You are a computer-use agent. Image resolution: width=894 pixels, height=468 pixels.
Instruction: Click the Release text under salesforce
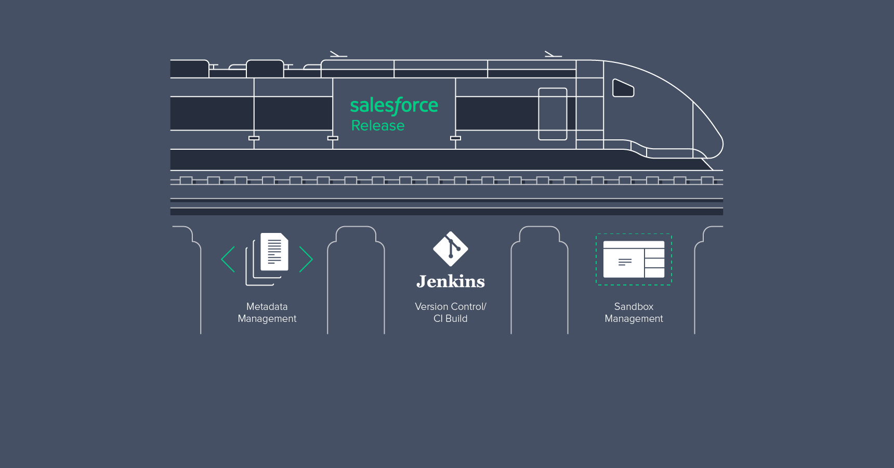tap(378, 125)
